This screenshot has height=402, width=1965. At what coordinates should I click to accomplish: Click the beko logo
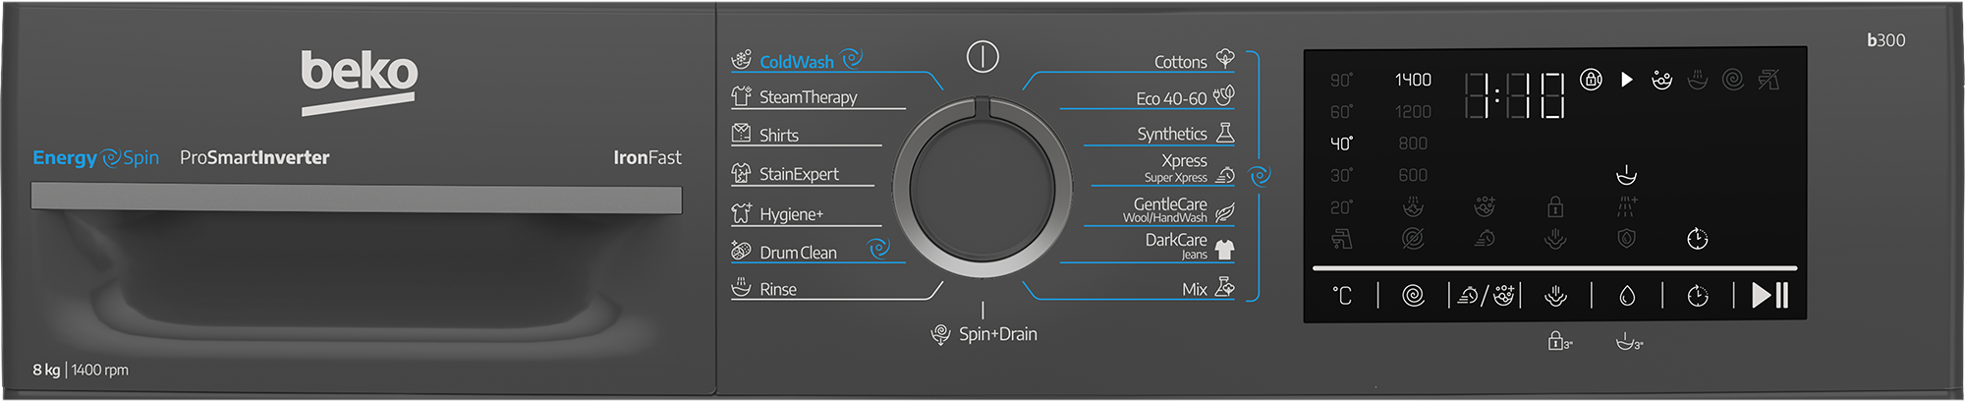(x=360, y=83)
